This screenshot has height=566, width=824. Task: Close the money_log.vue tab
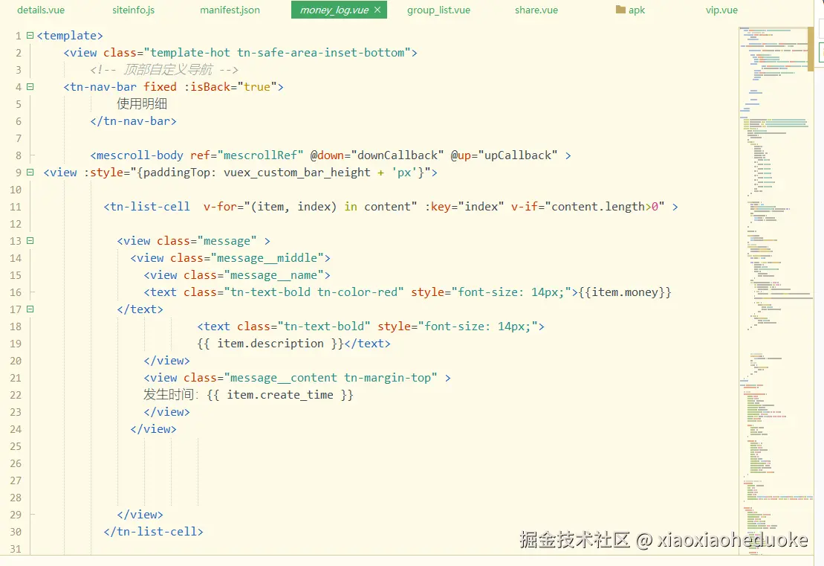click(377, 10)
